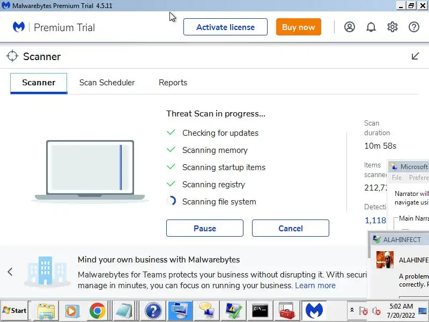Click the Activate license button
The image size is (429, 322).
[x=225, y=27]
